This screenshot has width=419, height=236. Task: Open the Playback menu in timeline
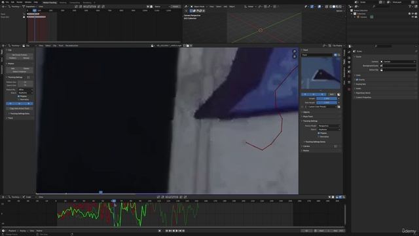point(13,231)
